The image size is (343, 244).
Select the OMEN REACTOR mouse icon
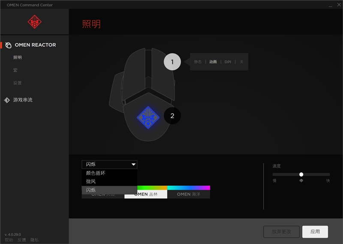point(8,45)
